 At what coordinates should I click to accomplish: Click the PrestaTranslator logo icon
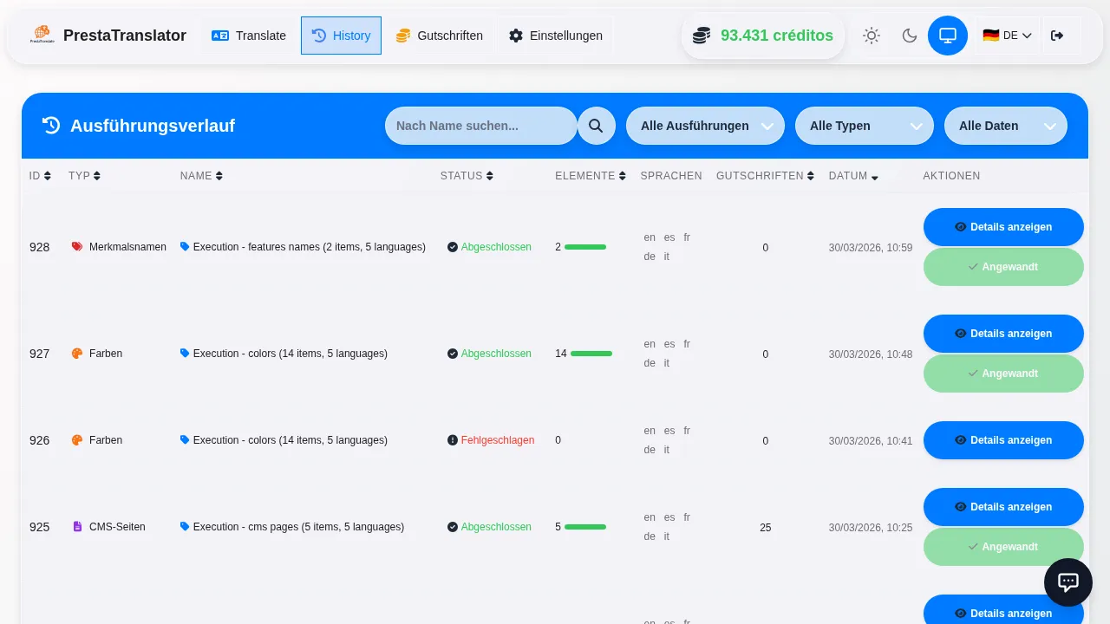pos(42,36)
